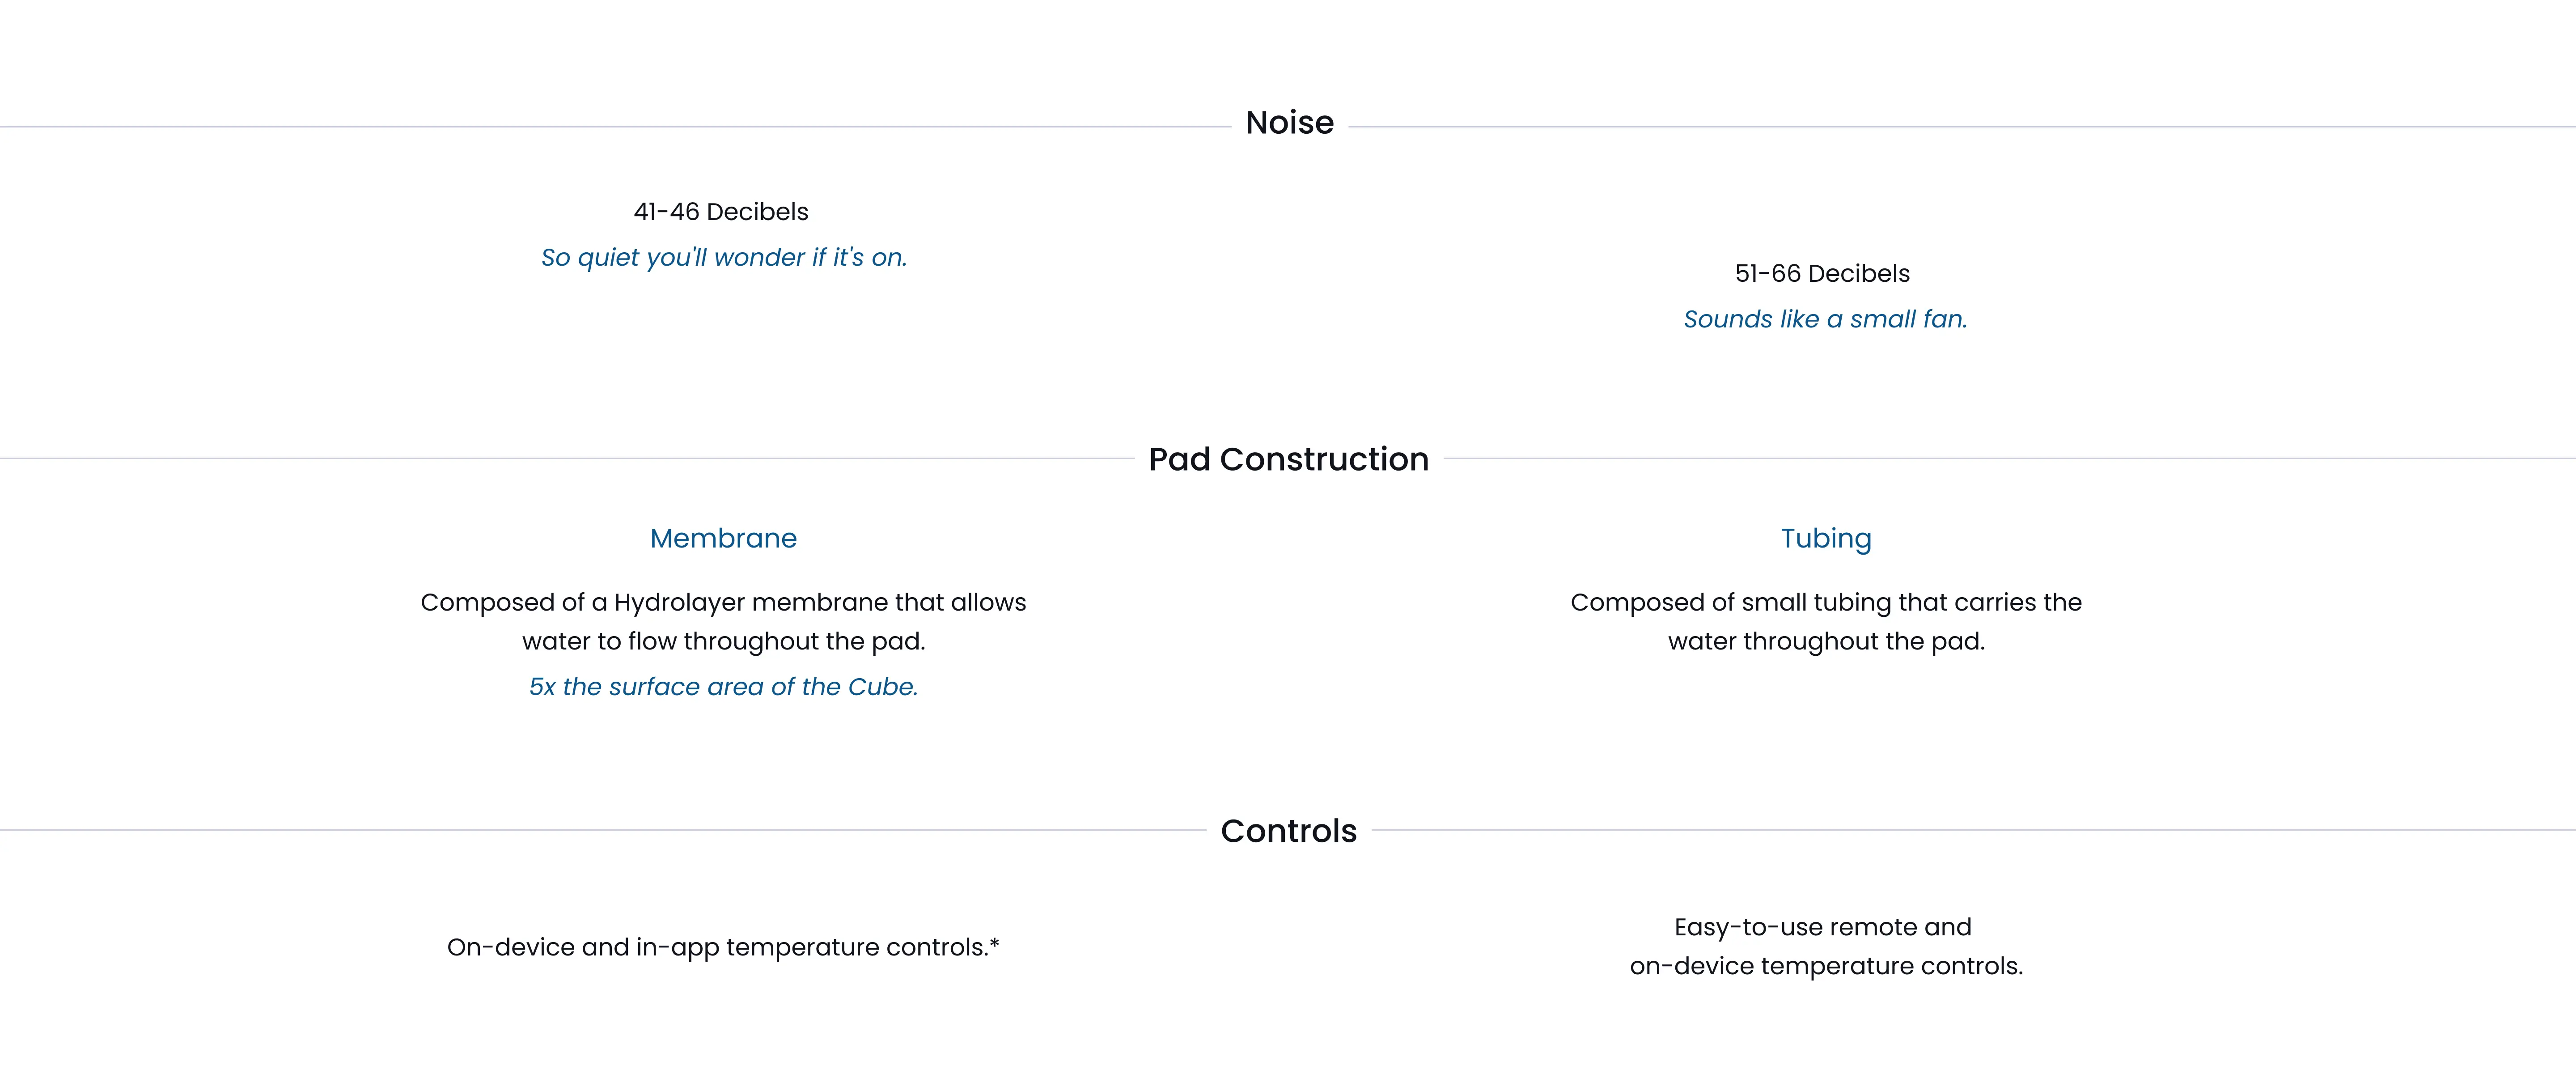
Task: Click the Noise section heading
Action: [1289, 123]
